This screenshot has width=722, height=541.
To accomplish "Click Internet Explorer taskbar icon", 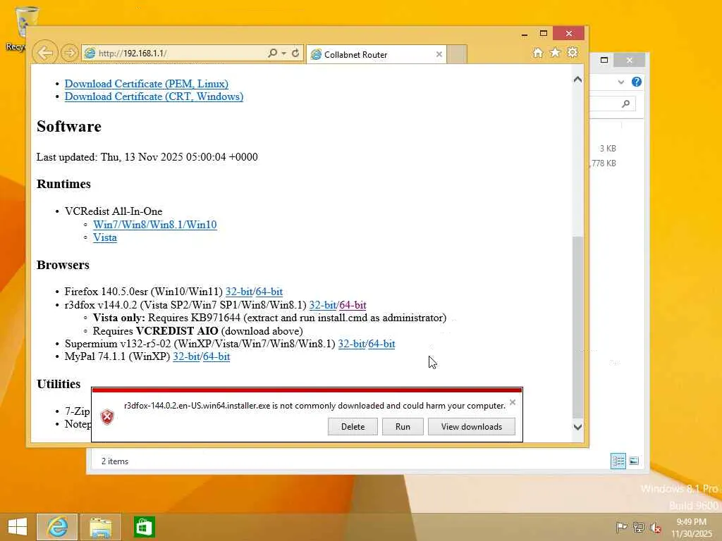I will point(57,527).
